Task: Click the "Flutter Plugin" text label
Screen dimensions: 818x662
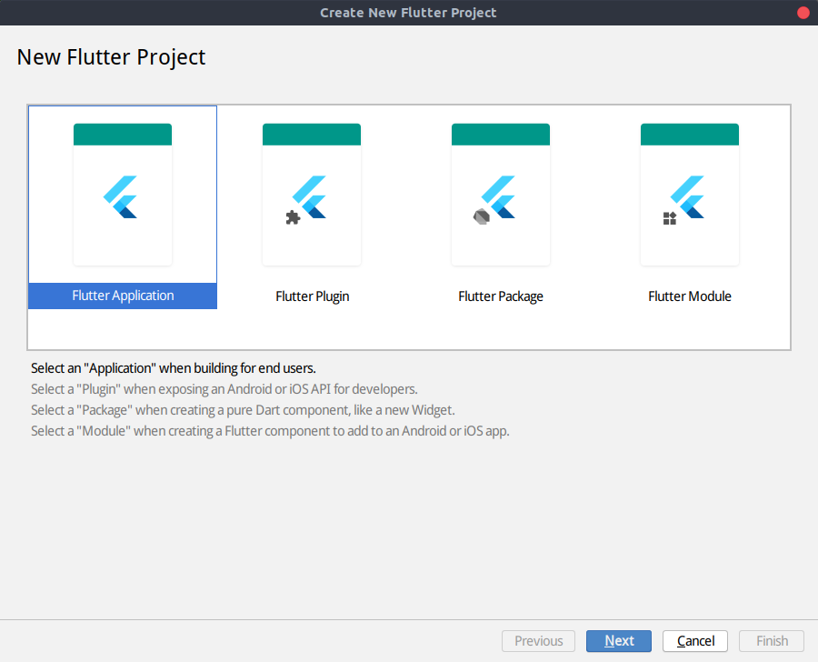Action: [312, 296]
